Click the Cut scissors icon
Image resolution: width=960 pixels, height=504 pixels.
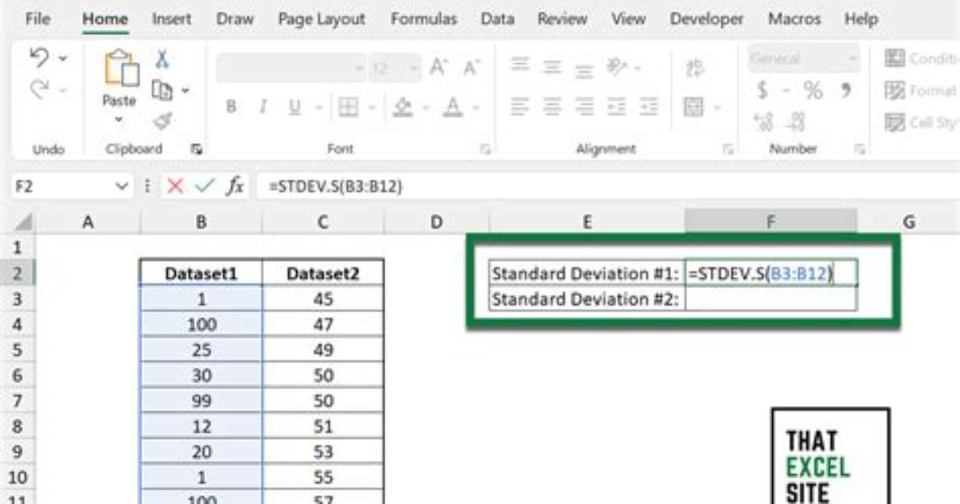(161, 59)
